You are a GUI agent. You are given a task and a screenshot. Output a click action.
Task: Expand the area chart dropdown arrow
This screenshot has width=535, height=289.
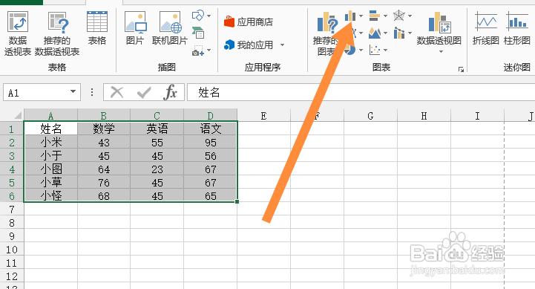pos(385,33)
